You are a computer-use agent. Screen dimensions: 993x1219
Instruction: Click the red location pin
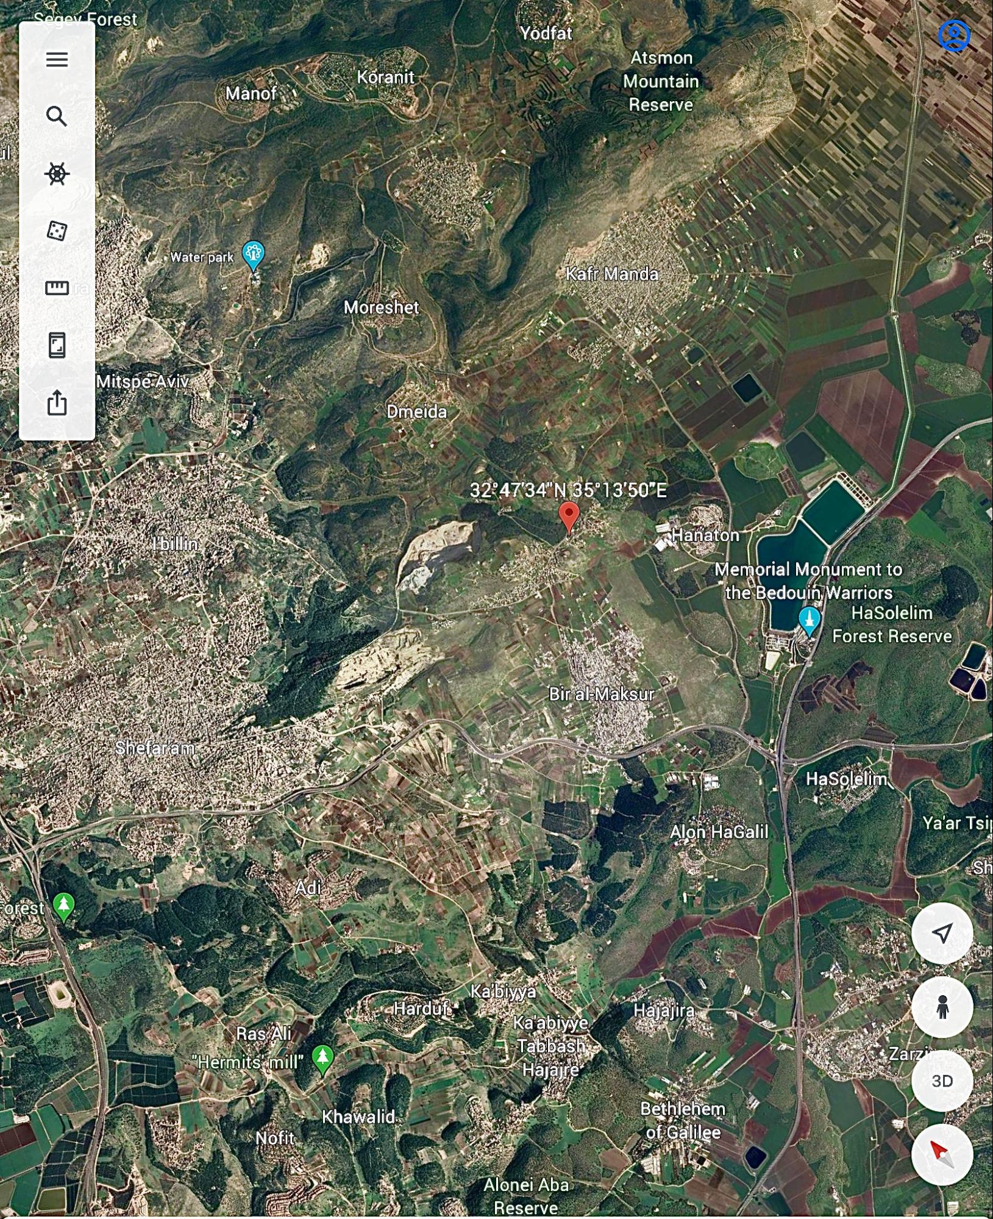pos(569,516)
